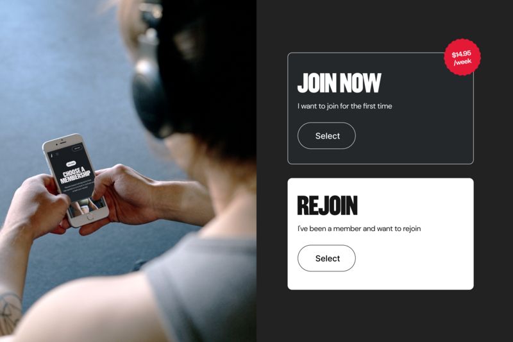Choose the Join Now membership card
This screenshot has width=513, height=342.
[x=380, y=108]
